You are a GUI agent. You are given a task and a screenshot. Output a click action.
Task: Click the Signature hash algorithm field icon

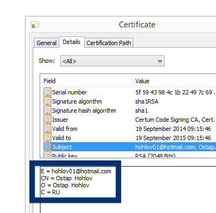click(x=47, y=111)
